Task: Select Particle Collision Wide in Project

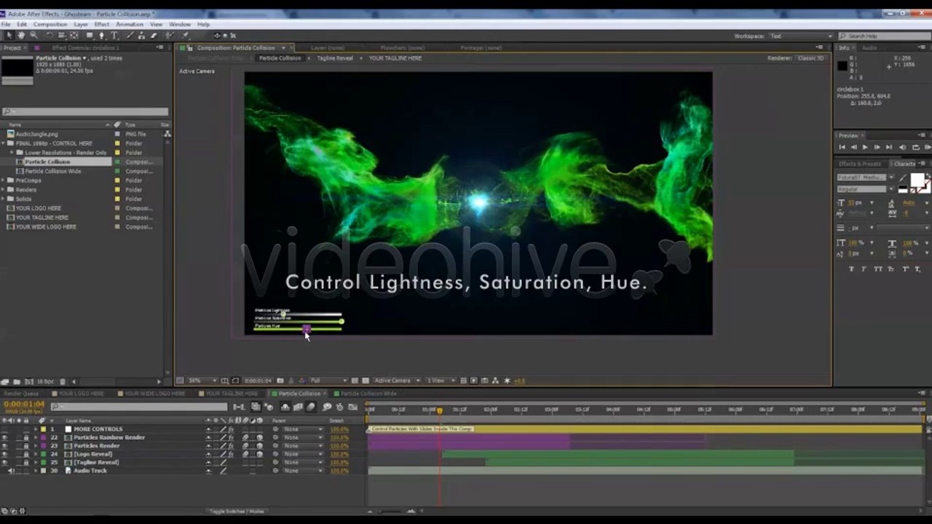Action: pos(53,171)
